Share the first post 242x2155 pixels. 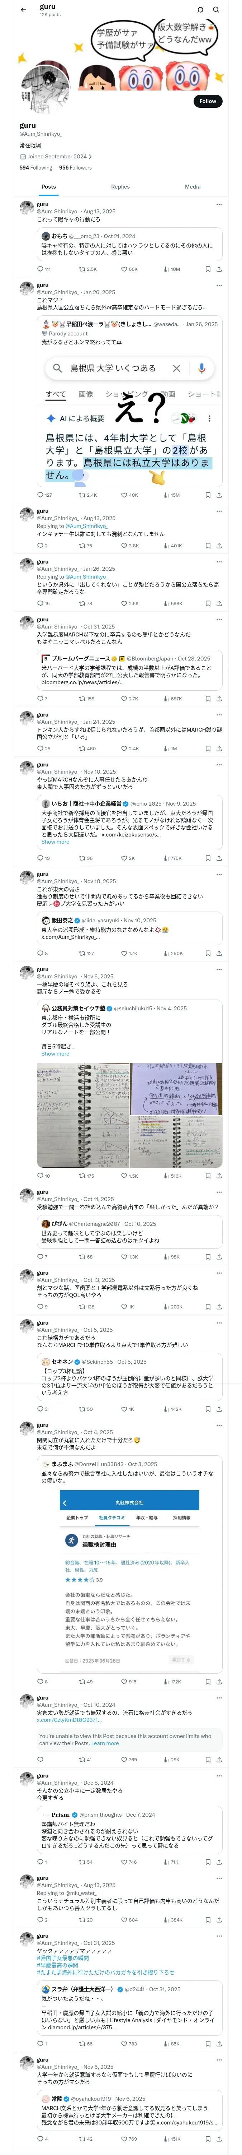point(219,269)
